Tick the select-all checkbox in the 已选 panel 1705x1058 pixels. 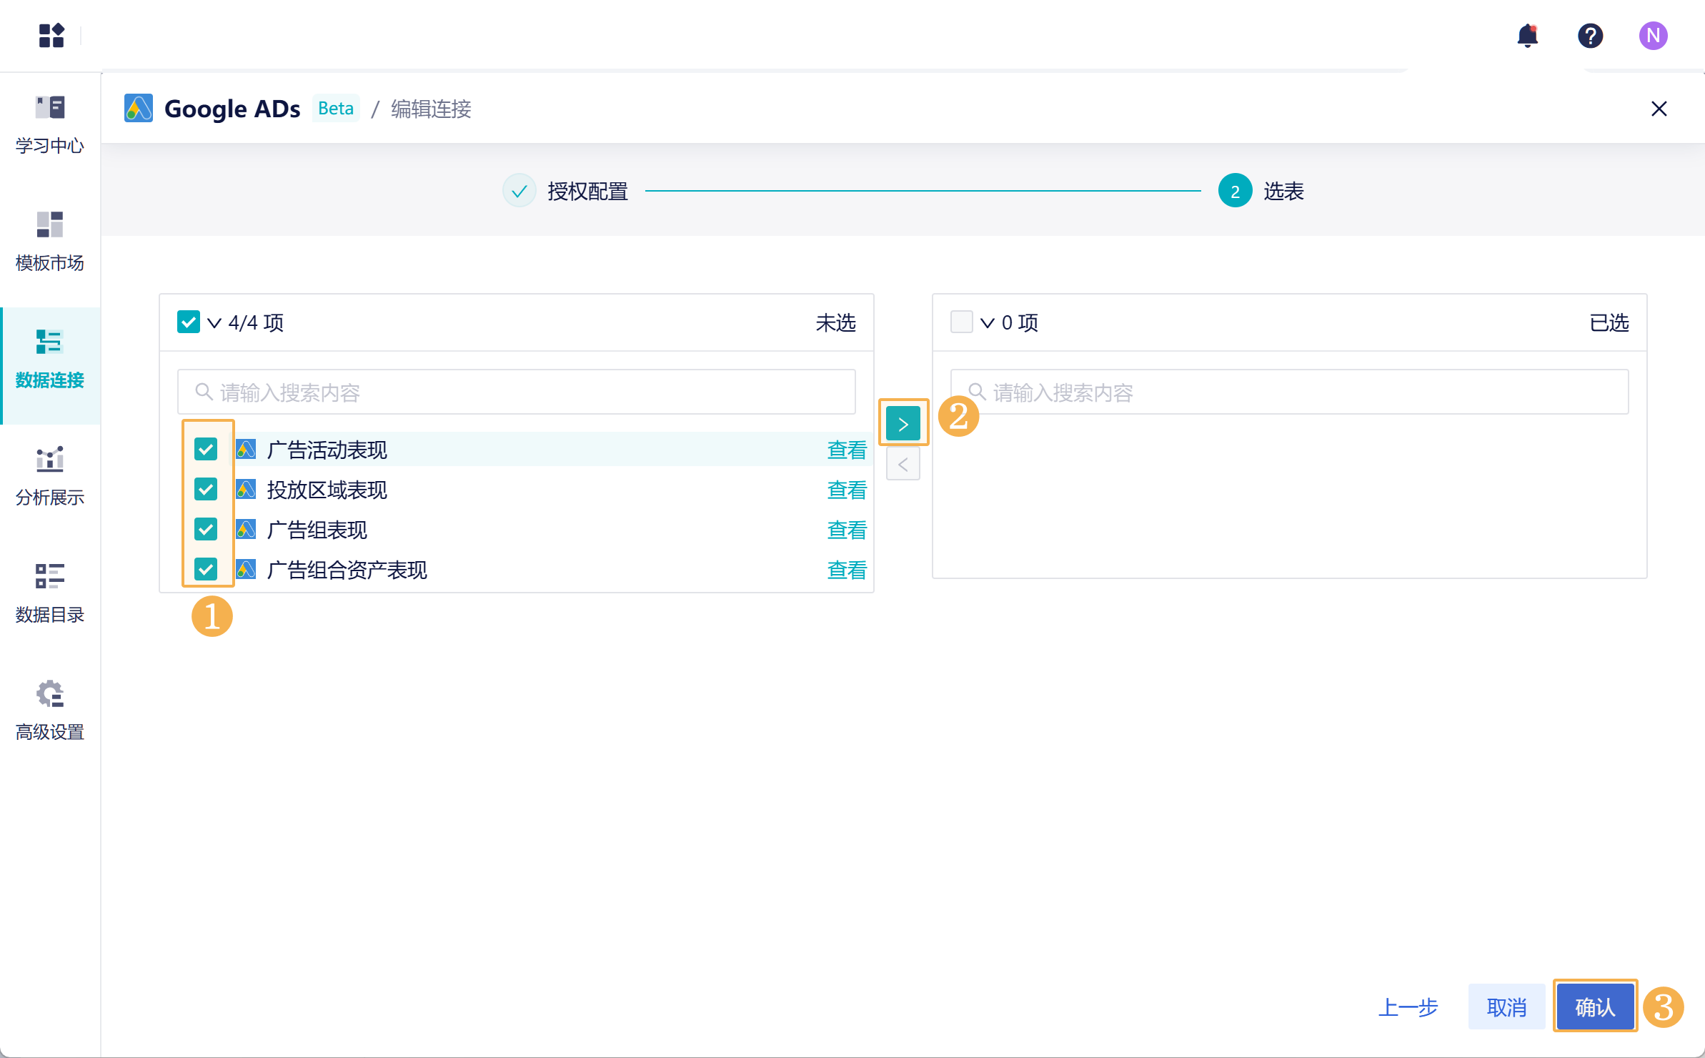[961, 322]
